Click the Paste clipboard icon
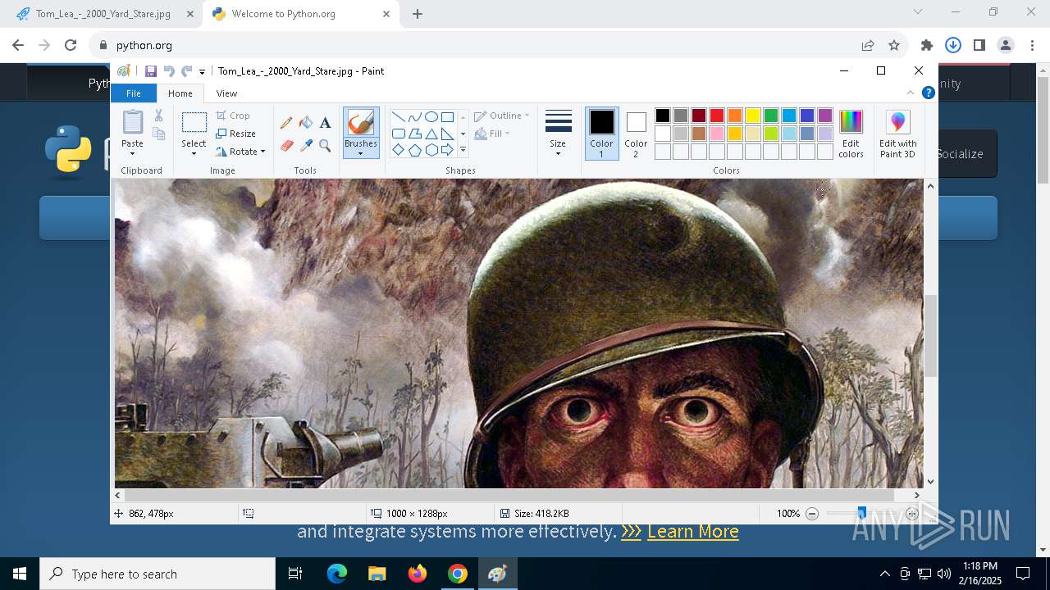The width and height of the screenshot is (1050, 590). (132, 122)
